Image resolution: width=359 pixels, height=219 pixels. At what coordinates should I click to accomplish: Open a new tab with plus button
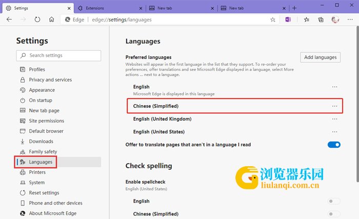(x=294, y=8)
